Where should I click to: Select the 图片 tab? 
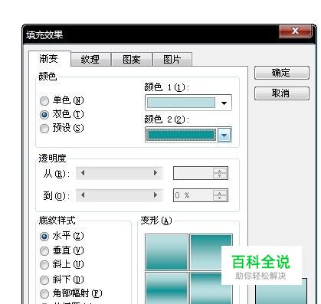tap(172, 60)
